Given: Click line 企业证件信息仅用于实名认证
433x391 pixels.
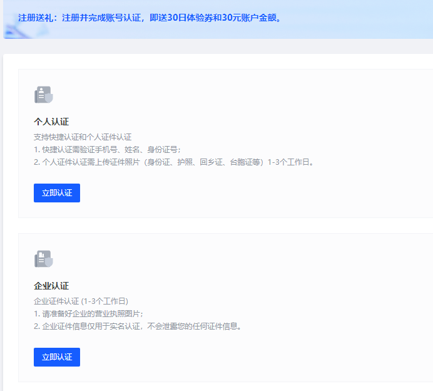Looking at the screenshot, I should (x=138, y=326).
